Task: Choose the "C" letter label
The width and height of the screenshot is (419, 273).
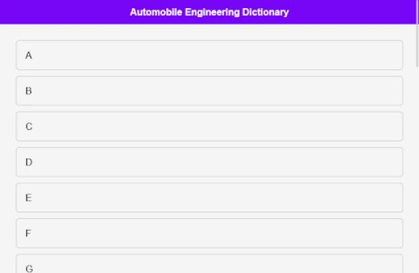Action: click(x=29, y=126)
